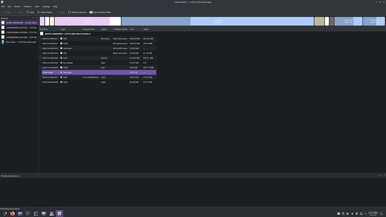Click the Resize/Move toolbar button
Screen dimensions: 386x217
[45, 12]
